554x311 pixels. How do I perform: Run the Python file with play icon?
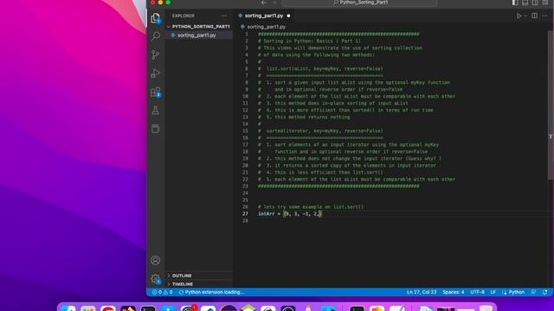coord(519,16)
